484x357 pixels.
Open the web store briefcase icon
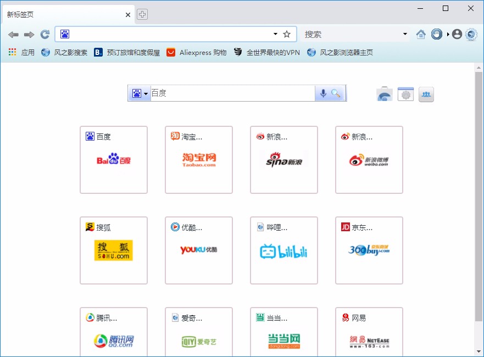click(384, 93)
